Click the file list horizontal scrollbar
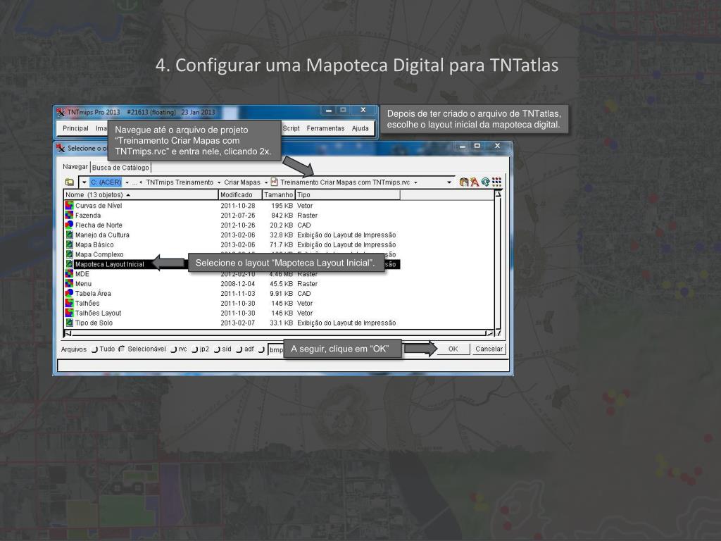 279,333
